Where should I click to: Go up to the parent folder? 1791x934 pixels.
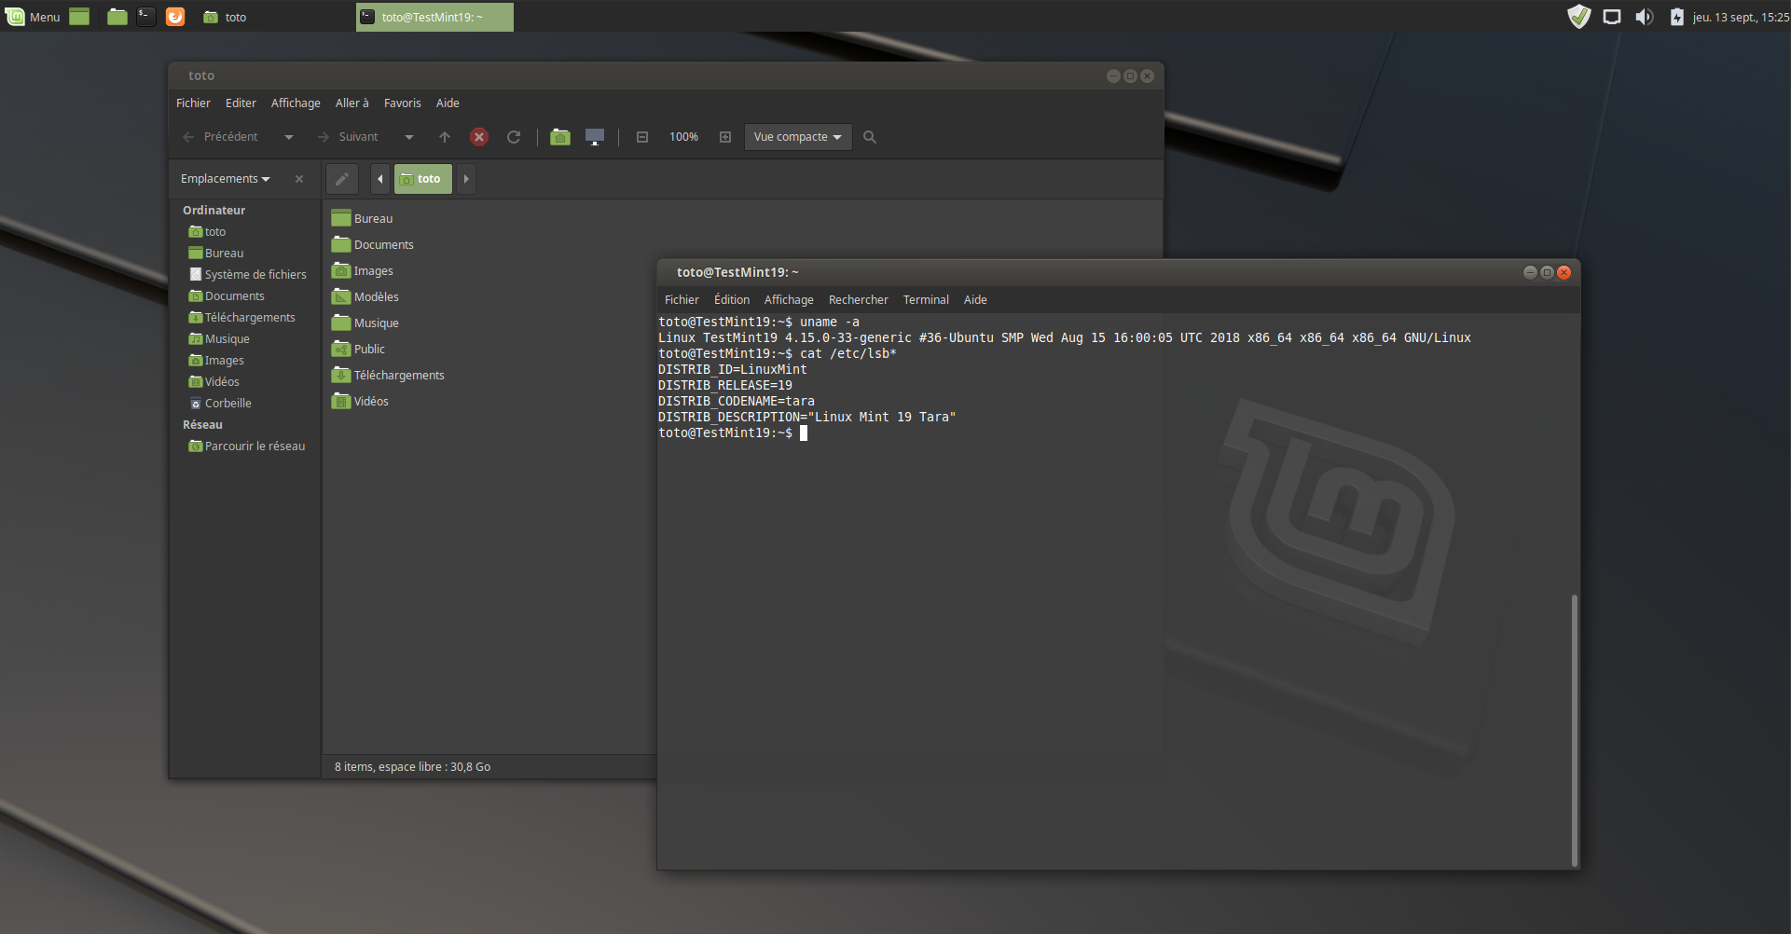445,137
